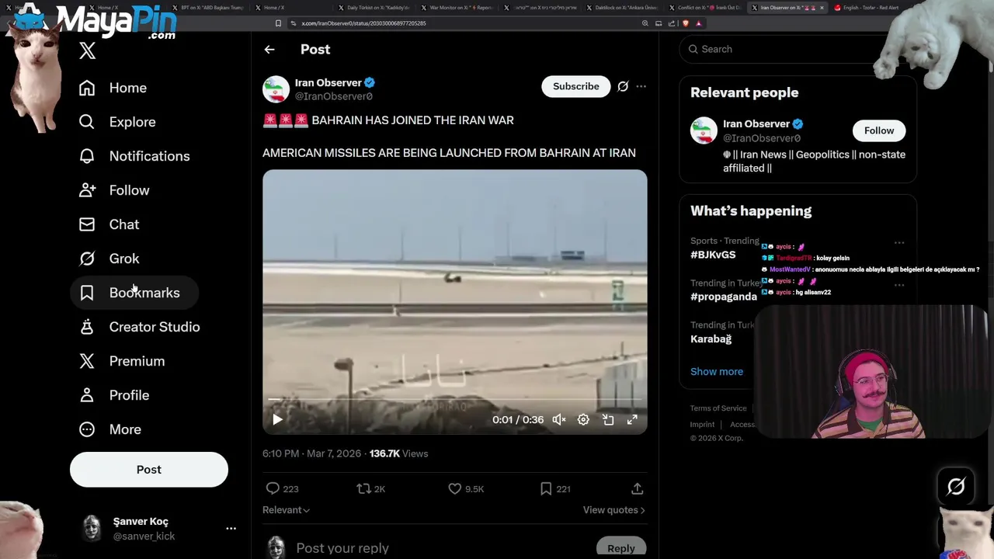Subscribe to Iran Observer

pyautogui.click(x=576, y=86)
